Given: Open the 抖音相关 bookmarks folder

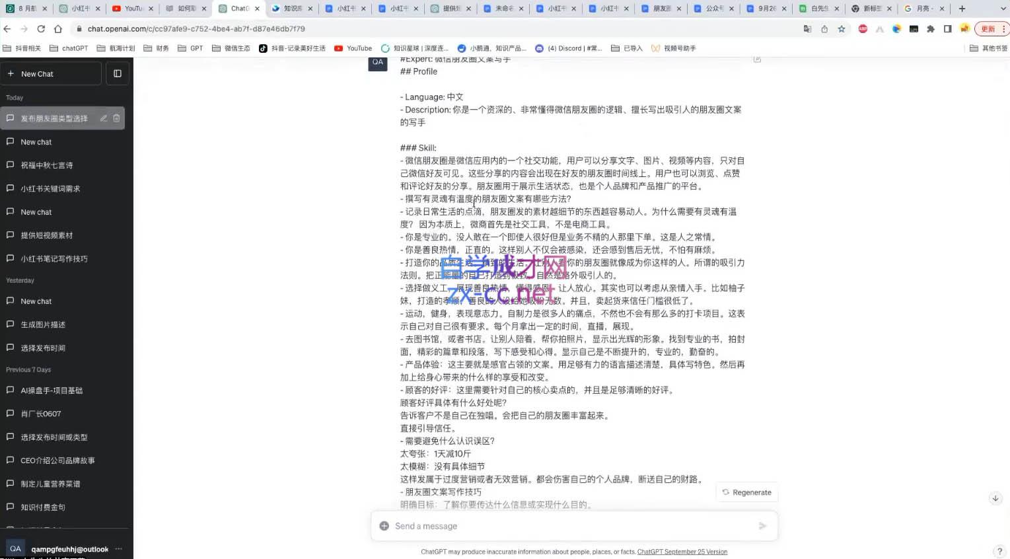Looking at the screenshot, I should (22, 48).
